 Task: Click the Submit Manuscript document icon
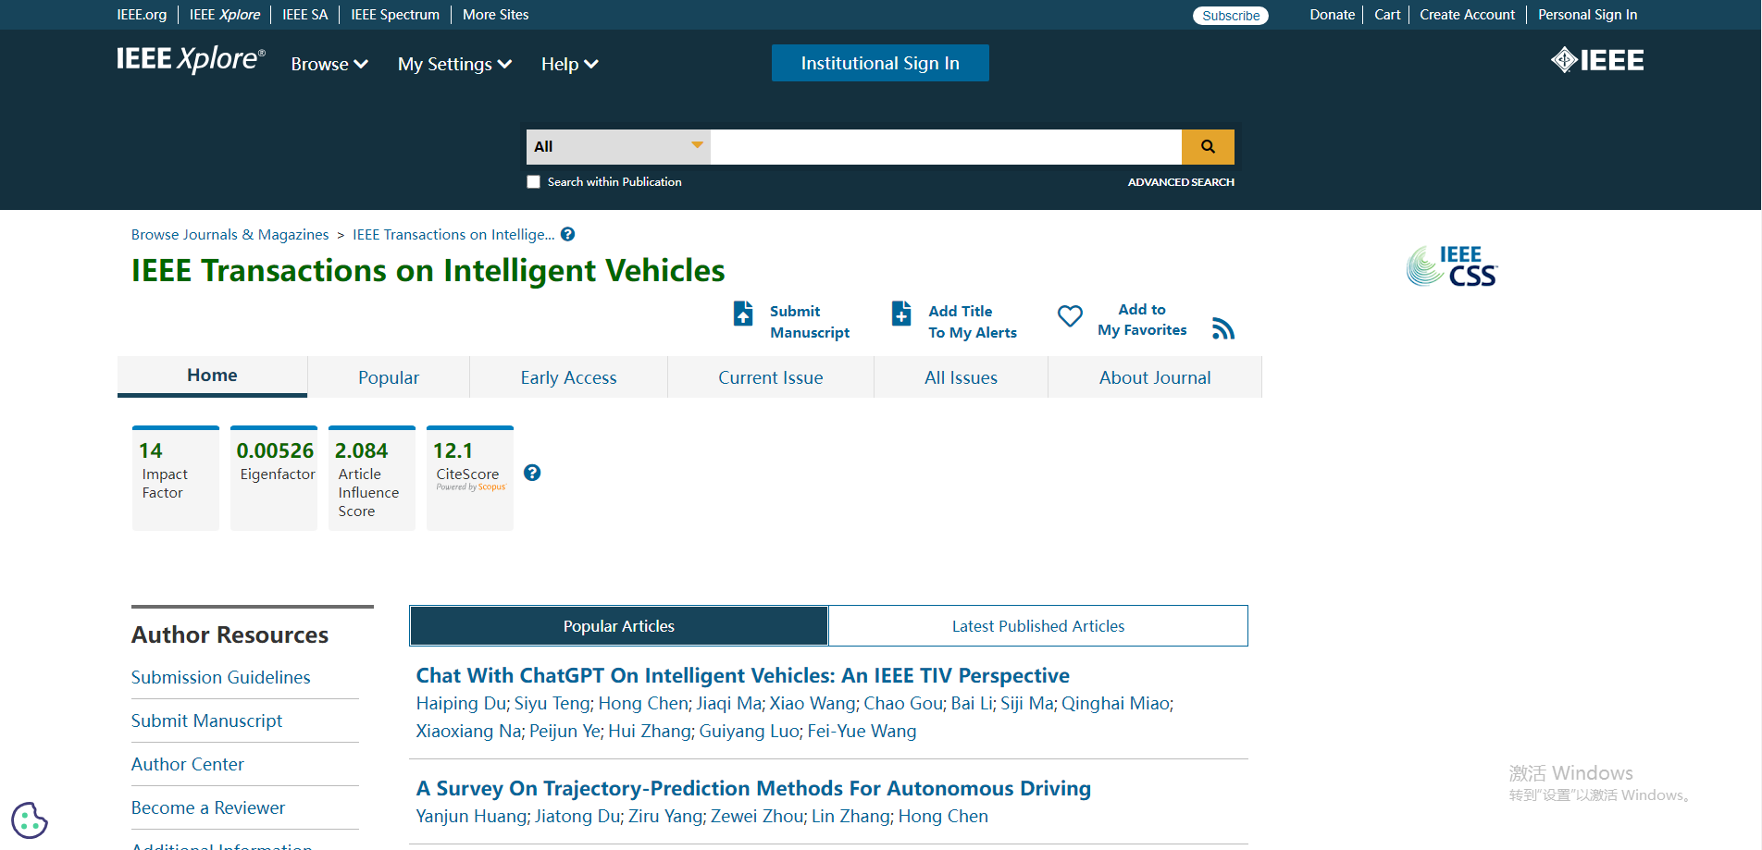pos(743,314)
